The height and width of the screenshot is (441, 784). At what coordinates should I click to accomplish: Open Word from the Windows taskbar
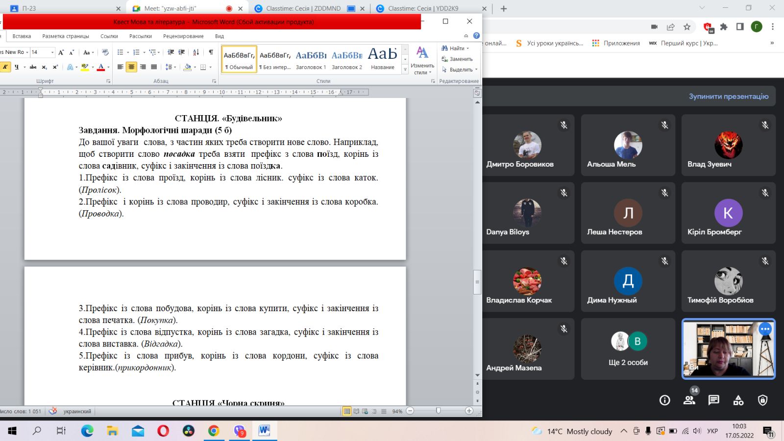point(264,431)
